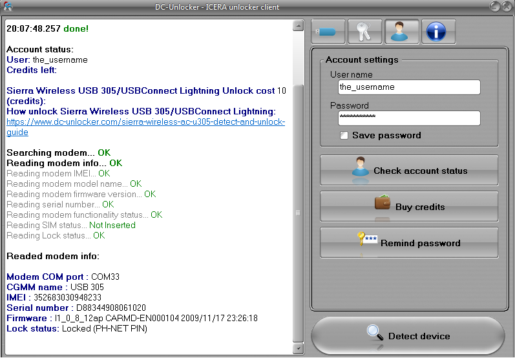Click the Remind password button
Viewport: 515px width, 358px height.
tap(409, 243)
